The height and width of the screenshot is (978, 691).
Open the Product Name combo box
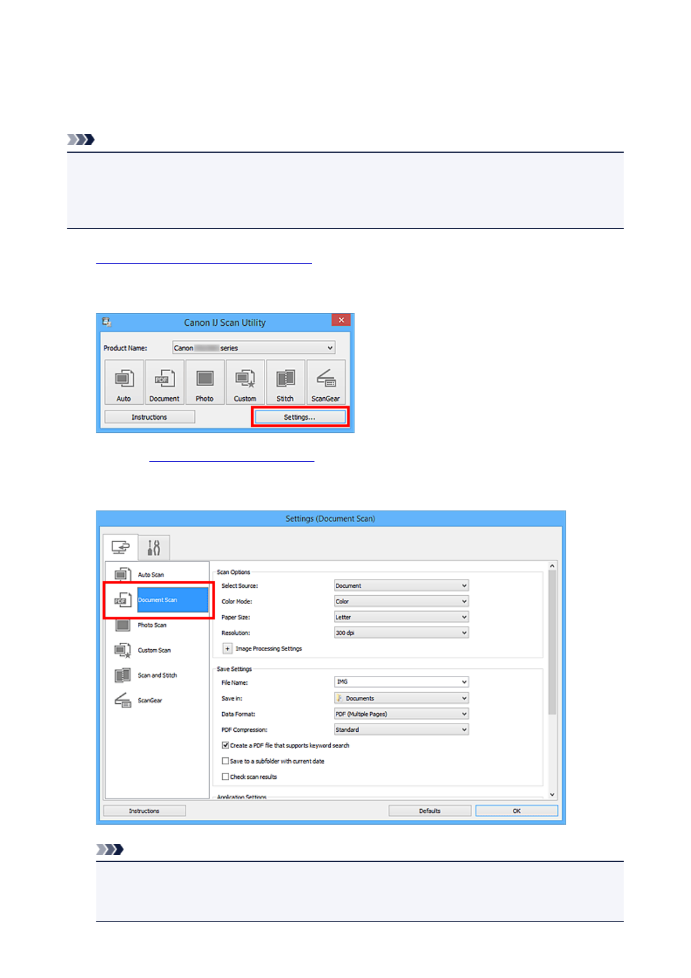[x=254, y=348]
